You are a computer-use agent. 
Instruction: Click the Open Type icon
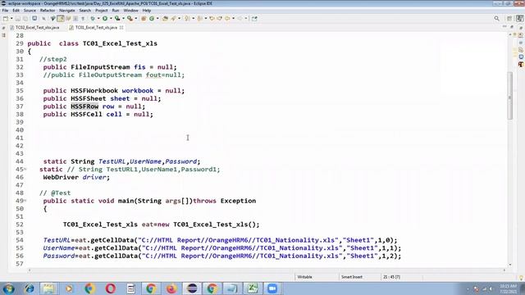(165, 19)
